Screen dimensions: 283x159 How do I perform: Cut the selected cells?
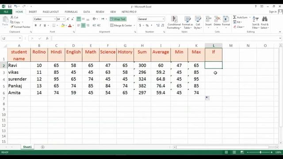(x=14, y=17)
